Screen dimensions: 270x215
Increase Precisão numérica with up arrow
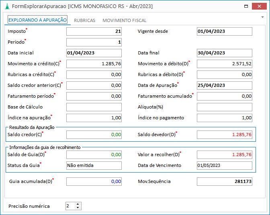[78, 204]
